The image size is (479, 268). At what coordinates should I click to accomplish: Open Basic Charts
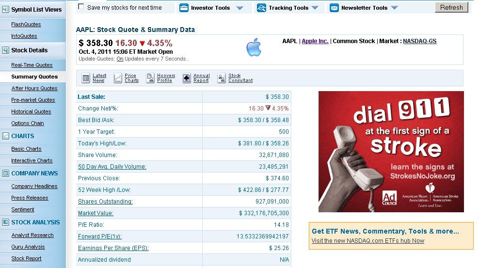[26, 149]
